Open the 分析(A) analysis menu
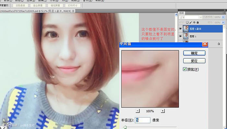Viewport: 227px width, 129px height. (x=54, y=1)
